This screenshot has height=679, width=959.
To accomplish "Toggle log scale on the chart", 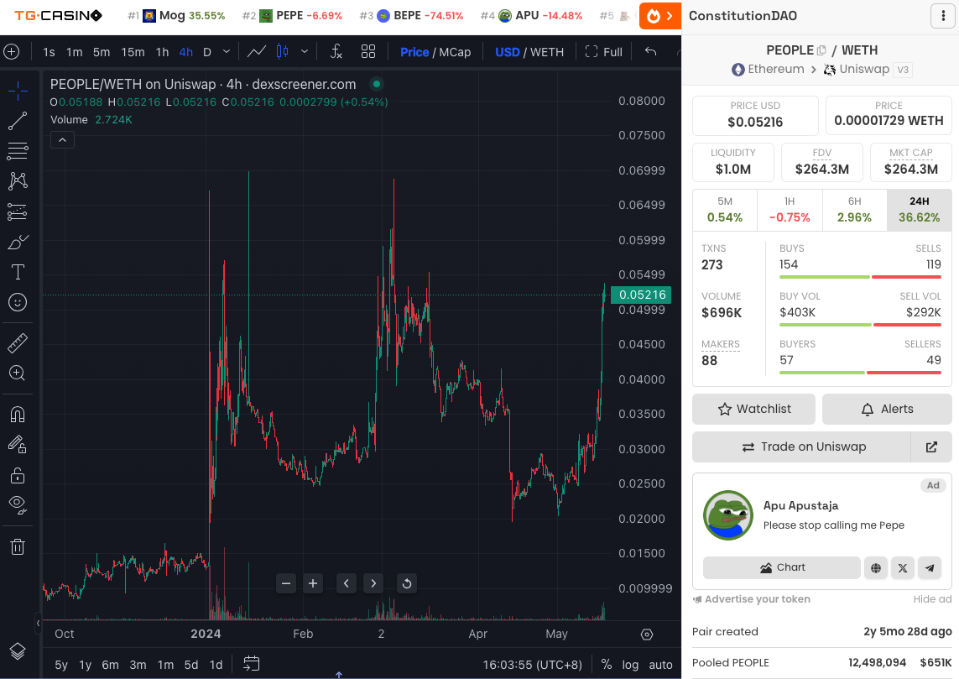I will coord(630,665).
